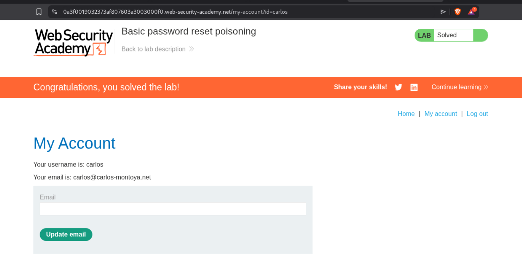Open Brave Shields lion icon

pos(458,12)
